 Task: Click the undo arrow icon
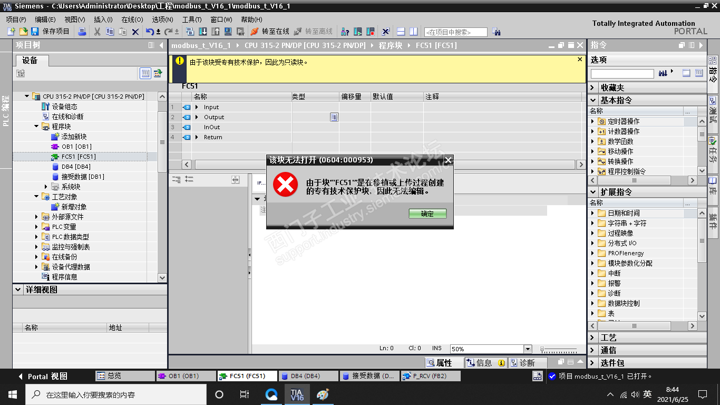[150, 32]
